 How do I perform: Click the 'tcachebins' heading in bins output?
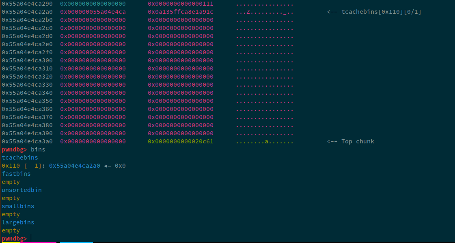(20, 158)
